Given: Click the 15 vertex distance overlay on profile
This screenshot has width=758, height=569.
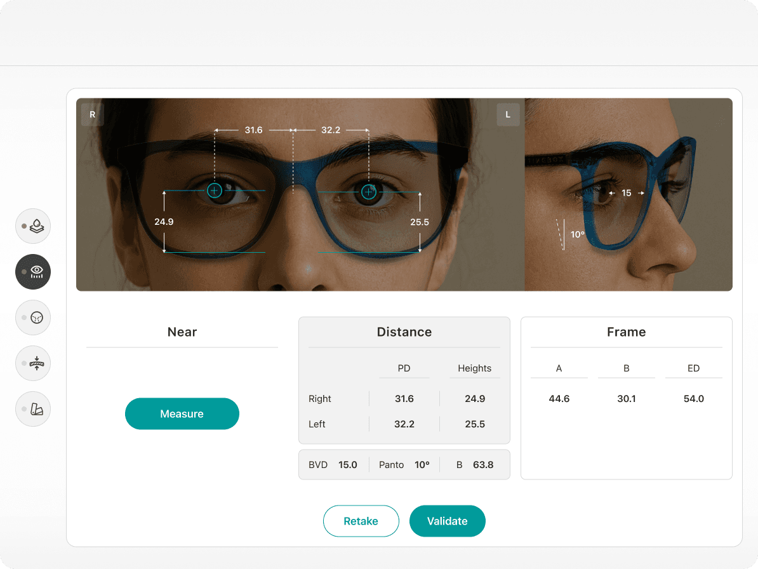Looking at the screenshot, I should coord(627,193).
